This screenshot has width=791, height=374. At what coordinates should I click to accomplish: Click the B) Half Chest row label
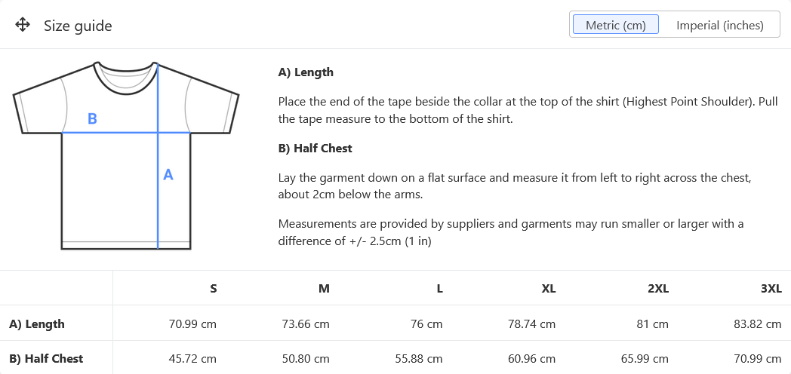46,359
